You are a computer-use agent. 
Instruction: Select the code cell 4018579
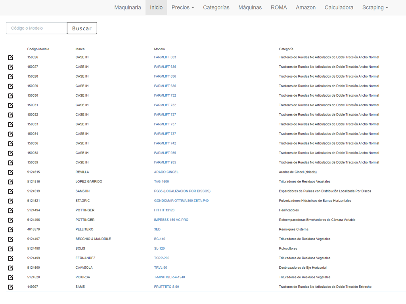34,229
